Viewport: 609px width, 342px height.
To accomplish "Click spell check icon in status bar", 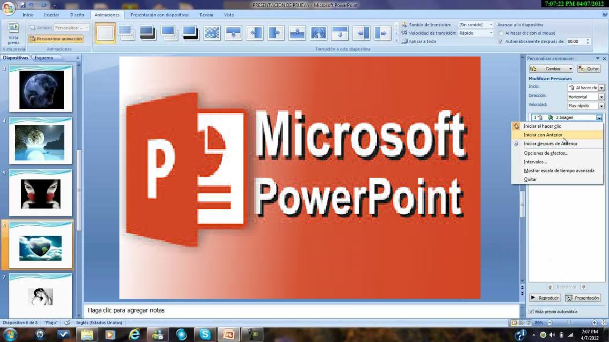I will (x=68, y=323).
